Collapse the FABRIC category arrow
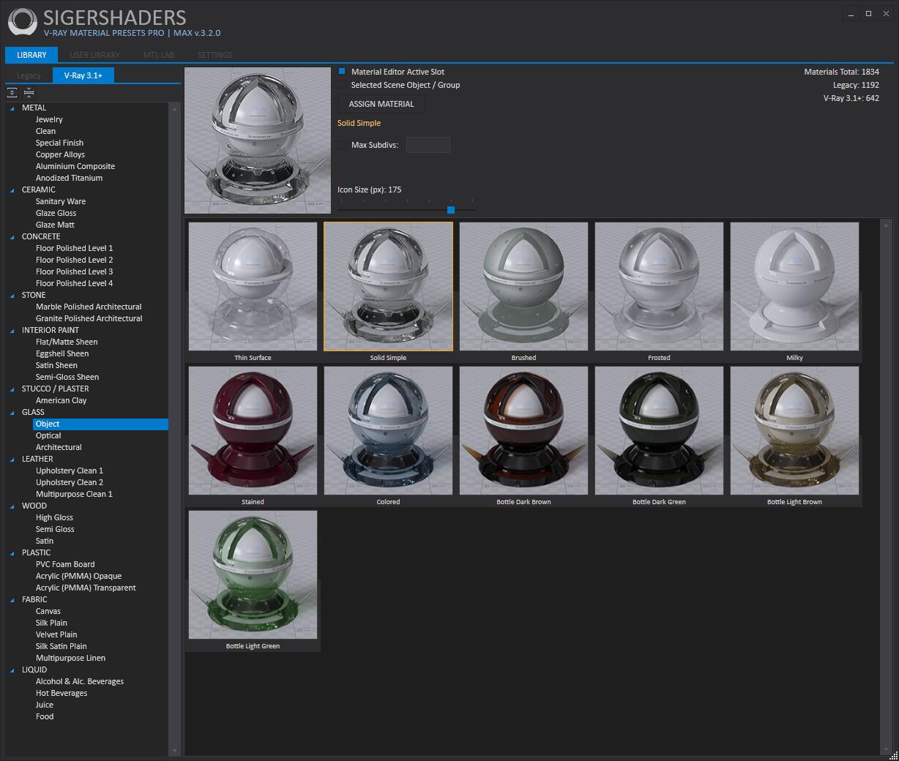 pos(12,600)
